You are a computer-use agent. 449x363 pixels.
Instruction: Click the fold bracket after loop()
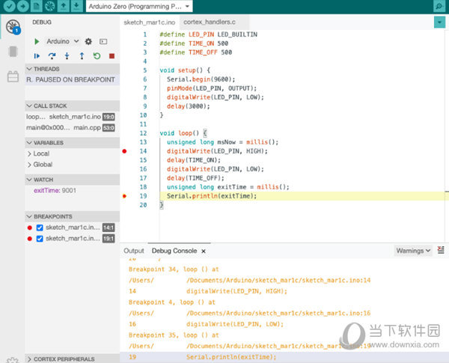click(205, 133)
